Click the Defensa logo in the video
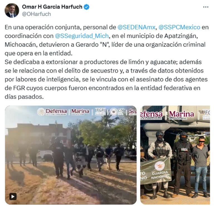Image resolution: width=214 pixels, height=210 pixels. (x=52, y=111)
